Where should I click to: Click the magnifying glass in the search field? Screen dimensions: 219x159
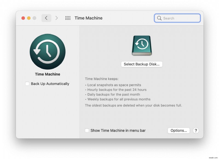159,18
